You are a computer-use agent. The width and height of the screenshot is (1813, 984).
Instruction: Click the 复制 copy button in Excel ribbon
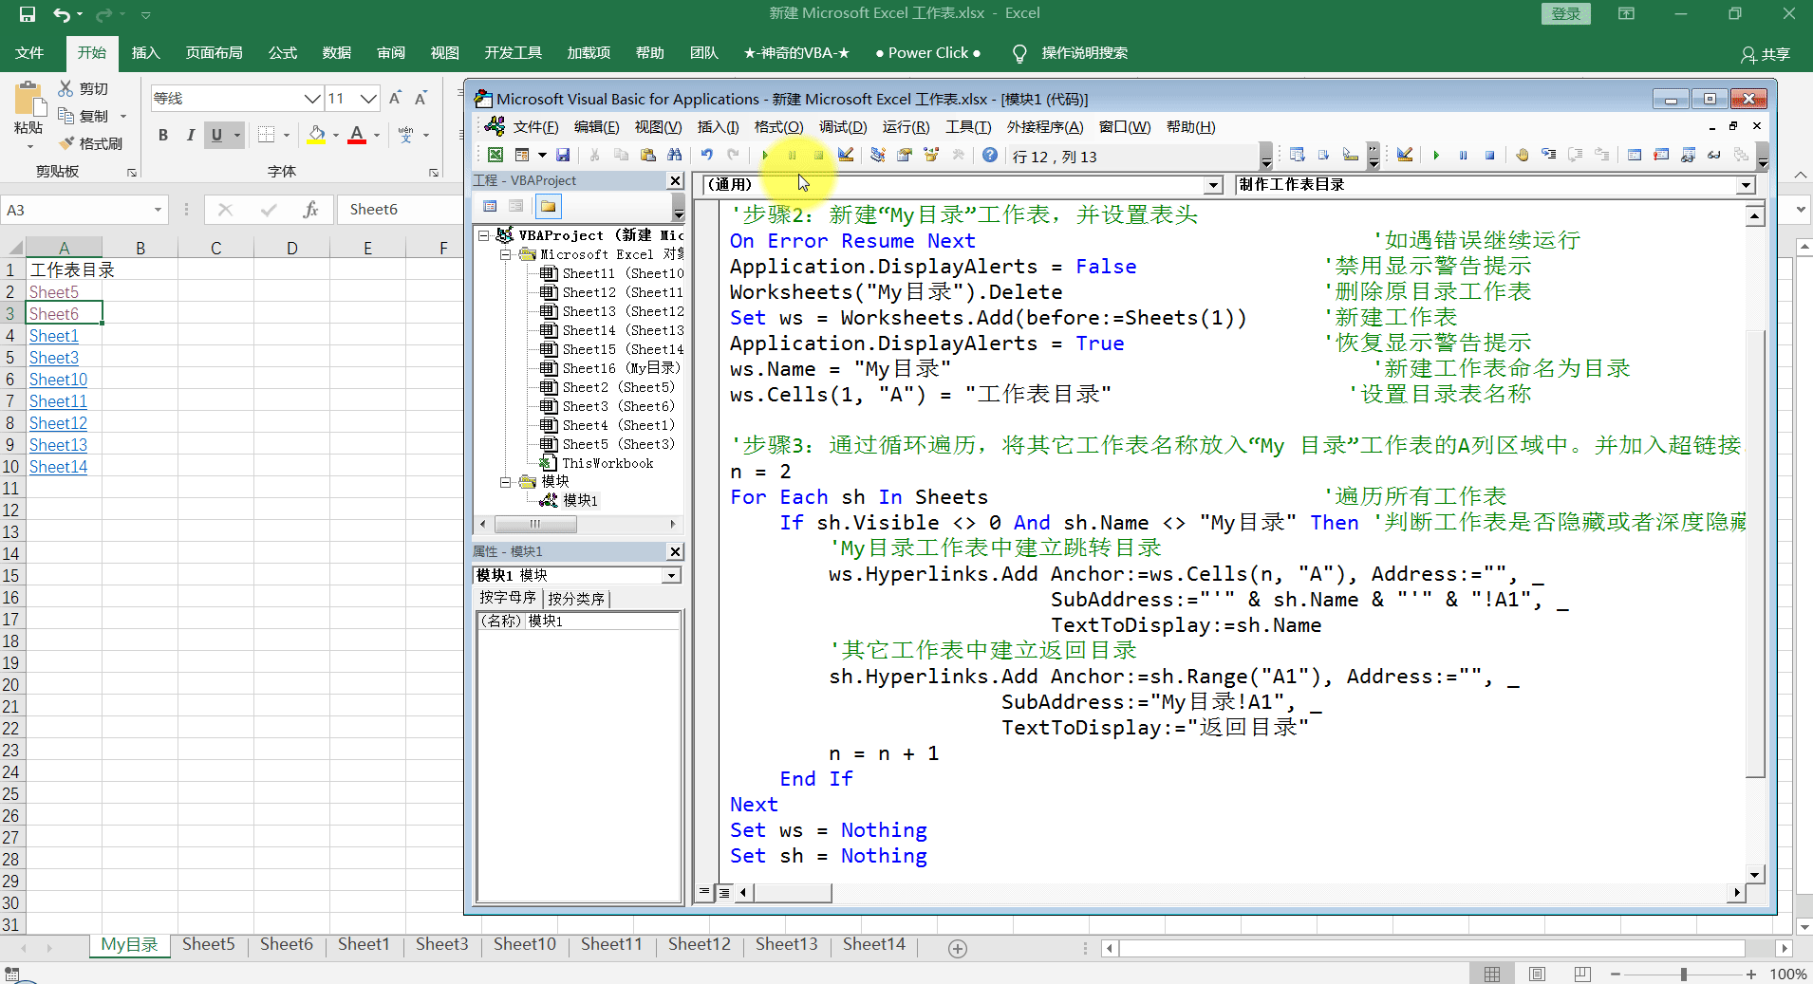pyautogui.click(x=84, y=116)
